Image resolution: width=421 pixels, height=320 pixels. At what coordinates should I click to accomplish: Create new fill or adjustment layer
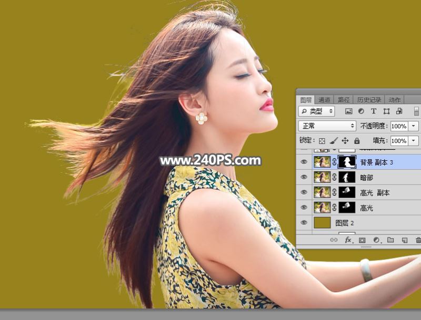(376, 240)
